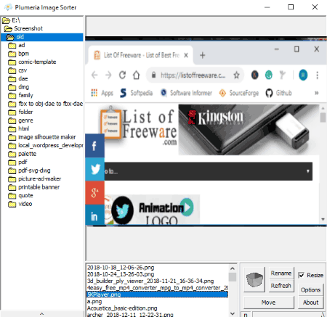Viewport: 327px width, 317px height.
Task: Click the Plumeria Image Sorter title icon
Action: [x=9, y=7]
